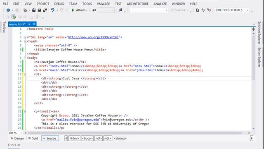The height and width of the screenshot is (149, 264).
Task: Select the <strong> breadcrumb tag
Action: pyautogui.click(x=120, y=138)
